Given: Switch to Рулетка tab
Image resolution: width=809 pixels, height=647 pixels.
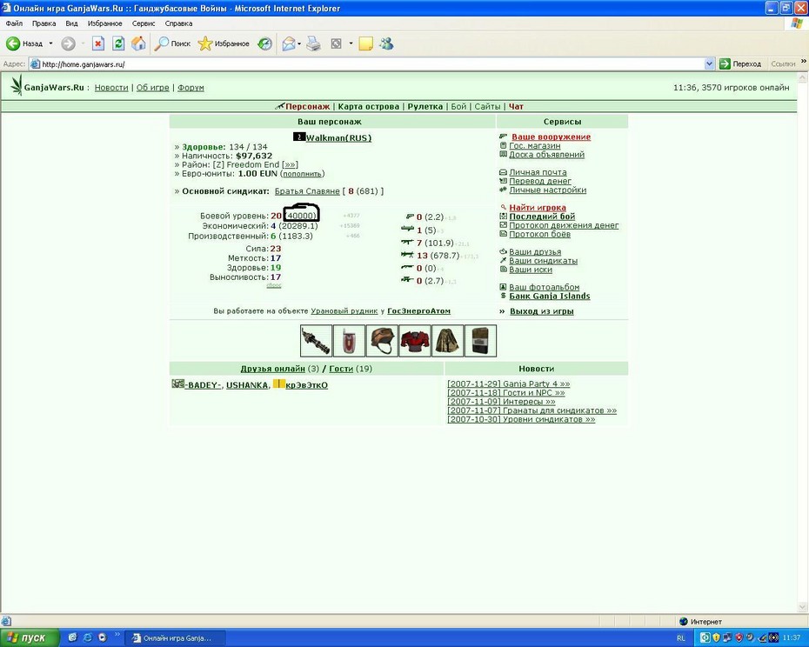Looking at the screenshot, I should click(x=425, y=106).
